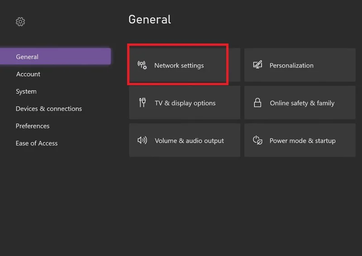Open the Account category
The image size is (362, 256).
(x=28, y=74)
